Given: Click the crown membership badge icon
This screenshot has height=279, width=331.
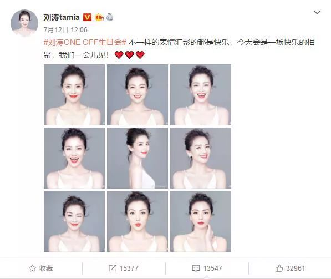Looking at the screenshot, I should pos(99,17).
